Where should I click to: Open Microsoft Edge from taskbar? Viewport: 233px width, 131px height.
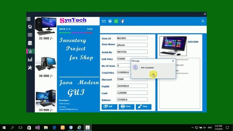[54, 127]
